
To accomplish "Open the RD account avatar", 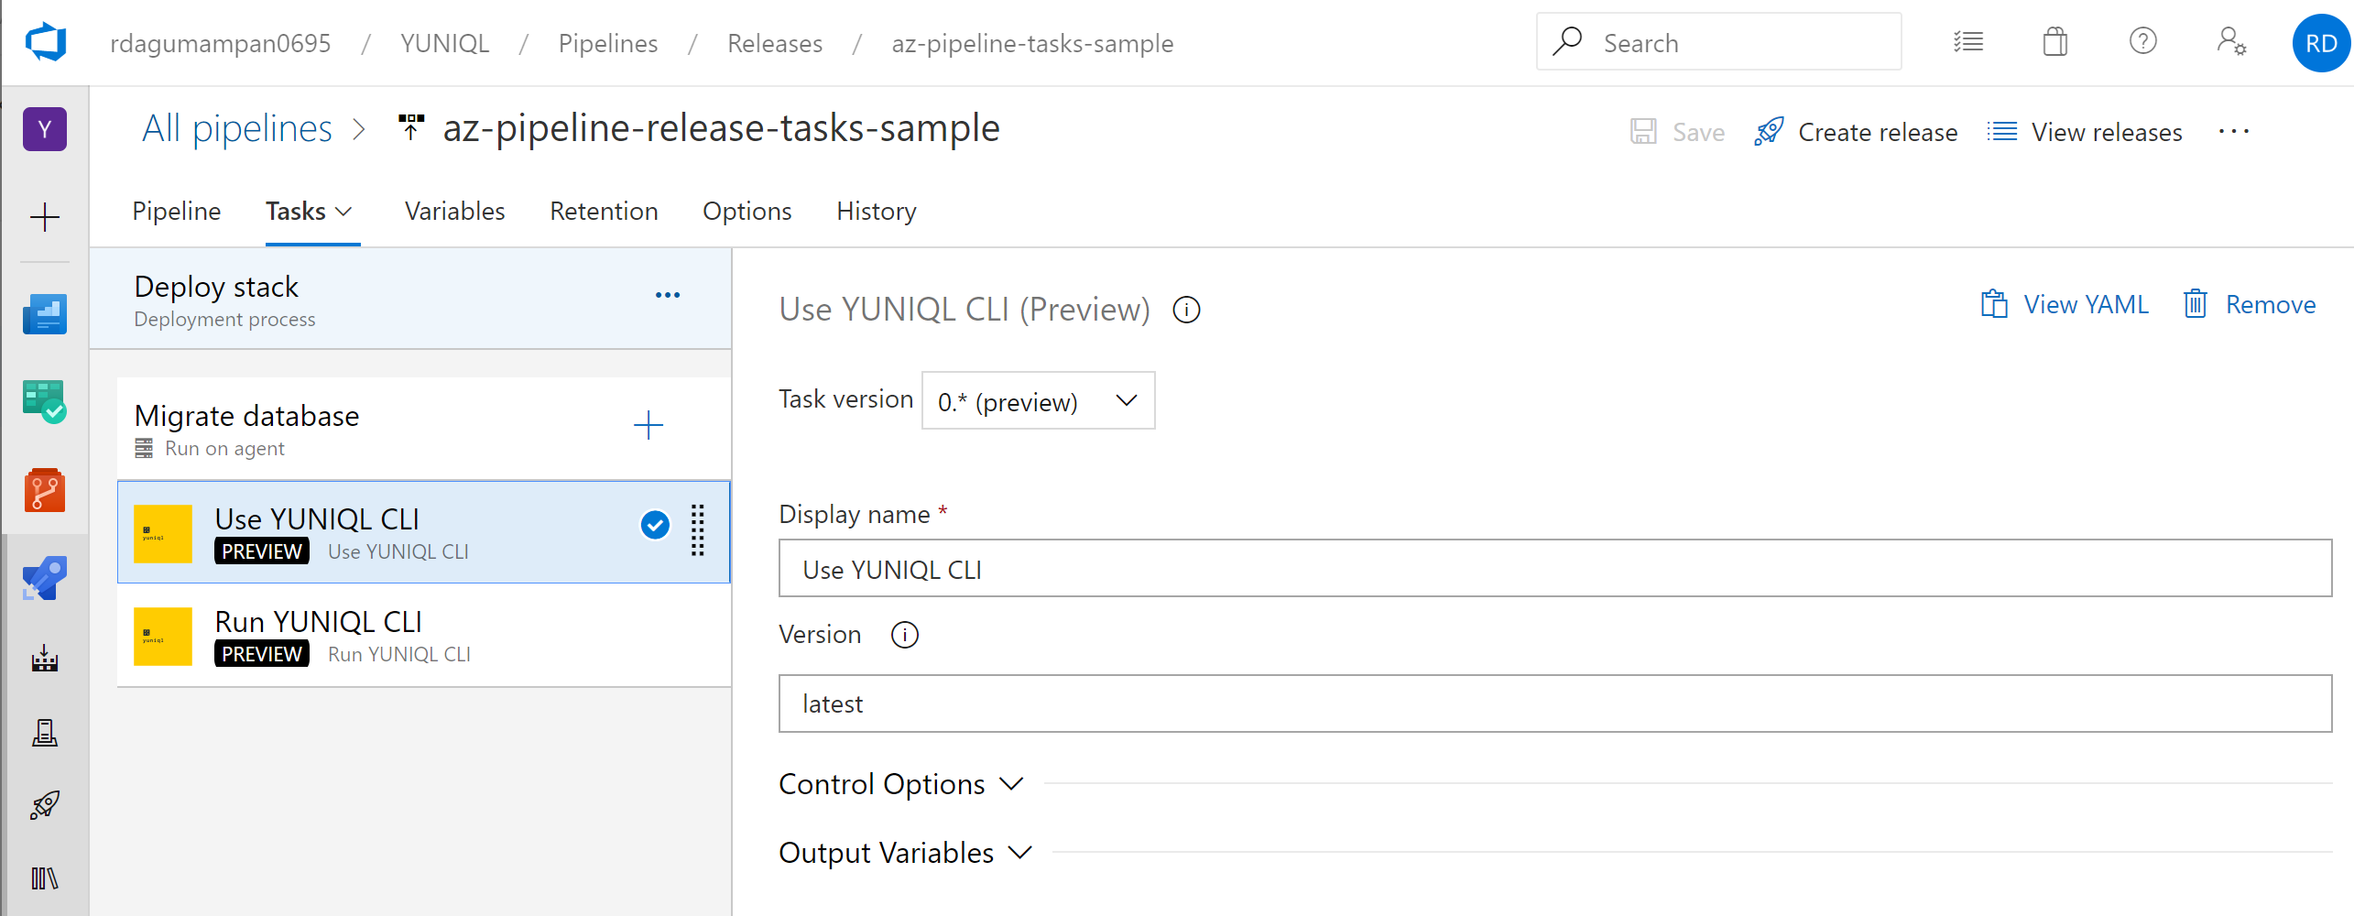I will tap(2321, 43).
